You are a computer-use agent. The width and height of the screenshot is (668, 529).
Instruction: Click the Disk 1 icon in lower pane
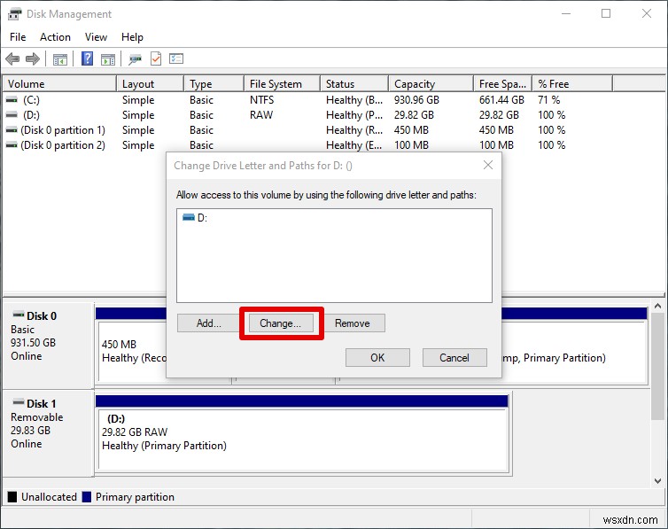[x=19, y=402]
